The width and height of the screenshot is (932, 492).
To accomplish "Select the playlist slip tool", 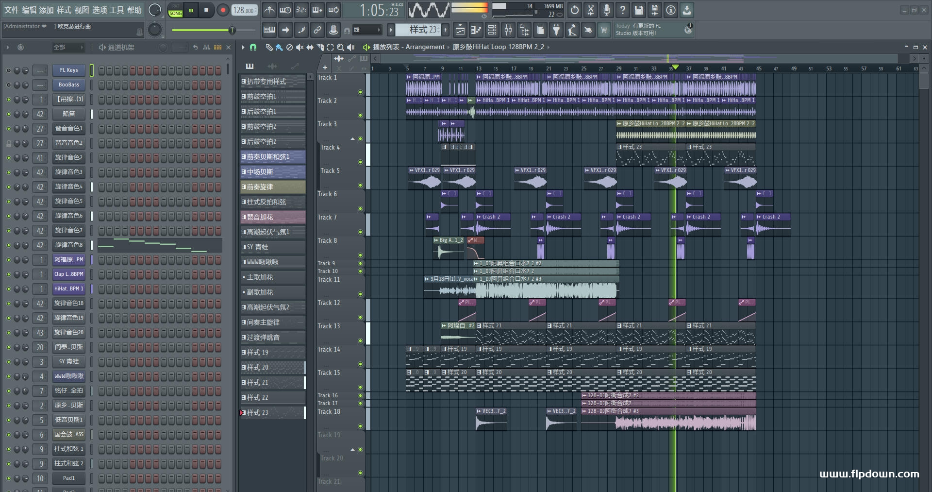I will tap(310, 47).
